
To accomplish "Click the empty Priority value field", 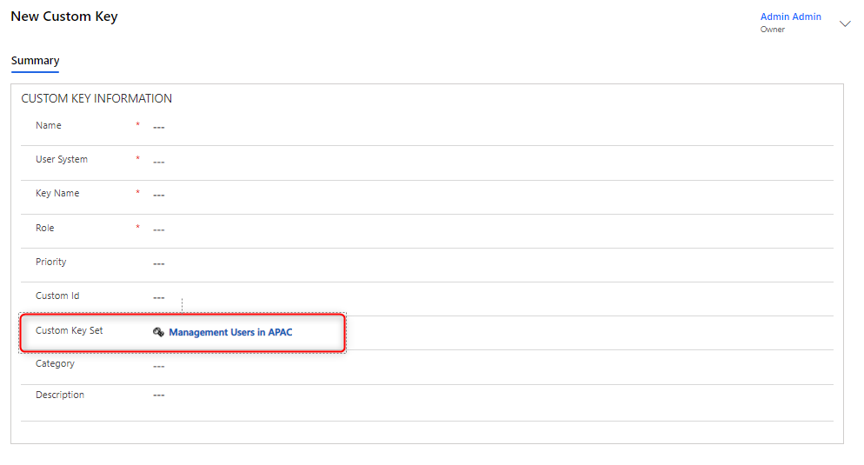I will click(159, 263).
